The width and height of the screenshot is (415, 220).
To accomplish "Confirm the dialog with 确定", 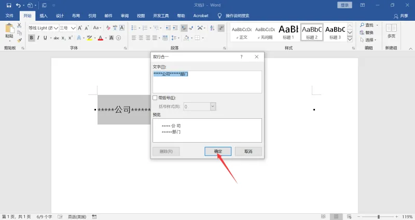I will coord(218,152).
